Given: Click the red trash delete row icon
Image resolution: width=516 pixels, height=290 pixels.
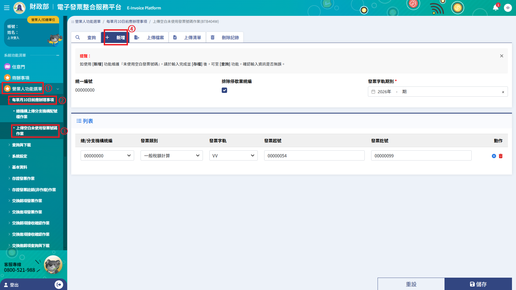Looking at the screenshot, I should coord(501,156).
